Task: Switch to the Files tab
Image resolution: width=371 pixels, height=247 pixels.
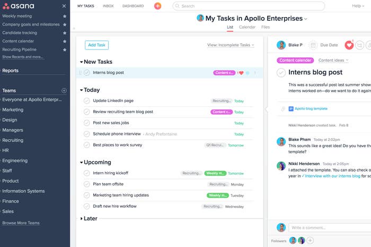Action: (266, 27)
